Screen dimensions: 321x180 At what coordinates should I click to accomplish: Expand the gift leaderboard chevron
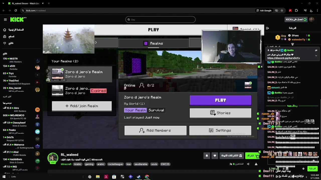click(292, 44)
